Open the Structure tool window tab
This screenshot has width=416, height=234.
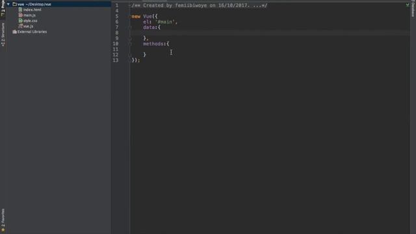[3, 34]
